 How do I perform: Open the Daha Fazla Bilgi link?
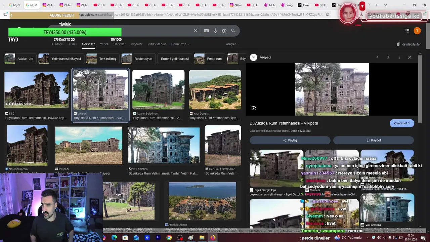301,131
